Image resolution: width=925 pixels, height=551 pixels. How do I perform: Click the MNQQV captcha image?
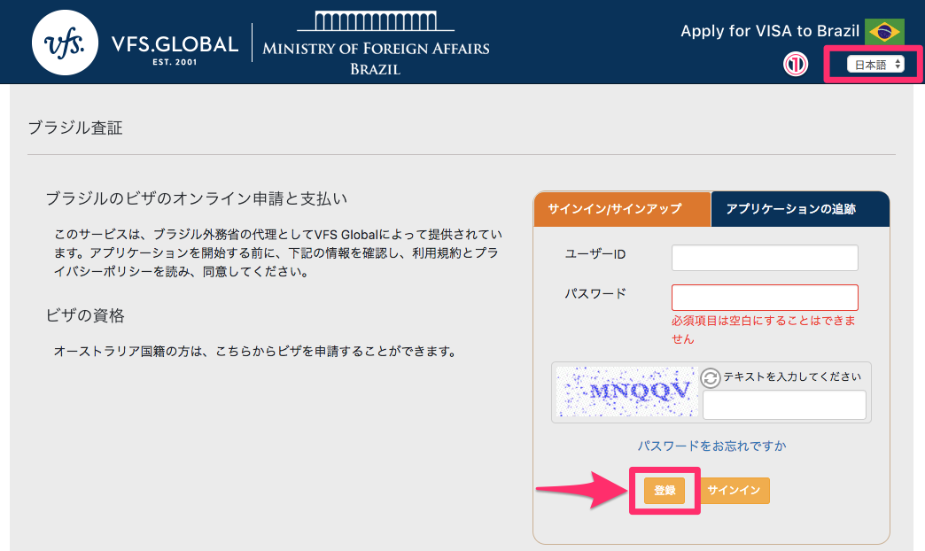pos(627,392)
